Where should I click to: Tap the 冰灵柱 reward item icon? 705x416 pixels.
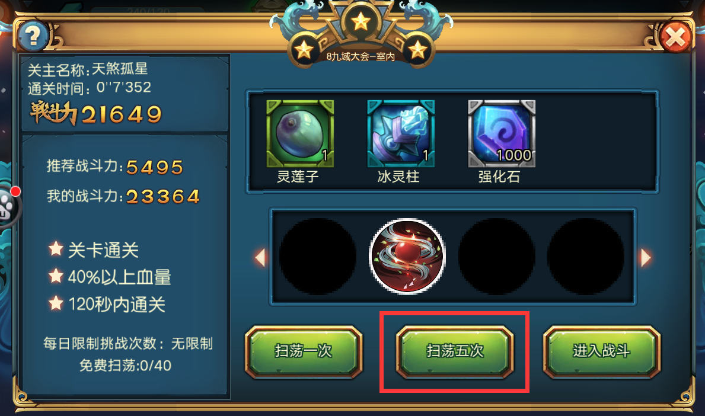pos(401,133)
